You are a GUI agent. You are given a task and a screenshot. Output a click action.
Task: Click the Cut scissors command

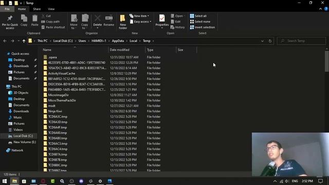click(x=46, y=16)
